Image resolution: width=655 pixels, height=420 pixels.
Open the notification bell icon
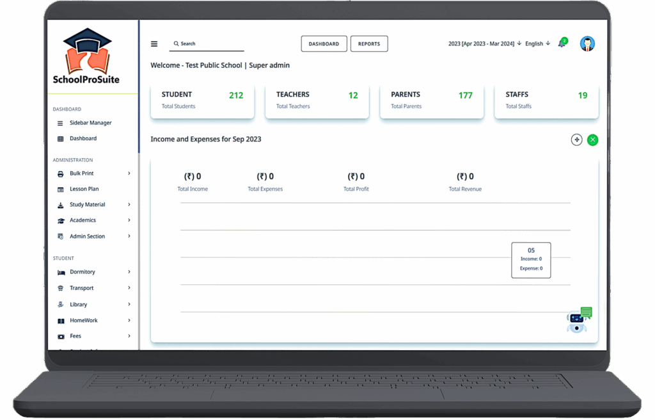tap(562, 44)
